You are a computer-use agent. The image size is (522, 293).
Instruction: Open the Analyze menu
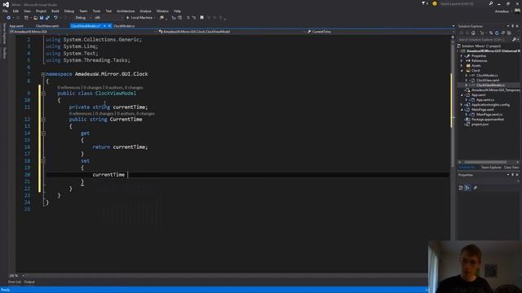click(145, 11)
